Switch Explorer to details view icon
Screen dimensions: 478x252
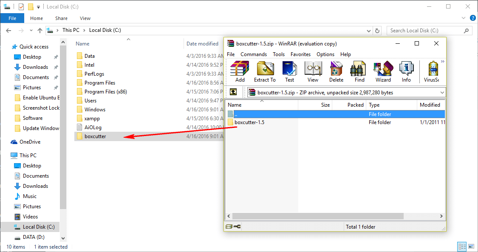462,246
